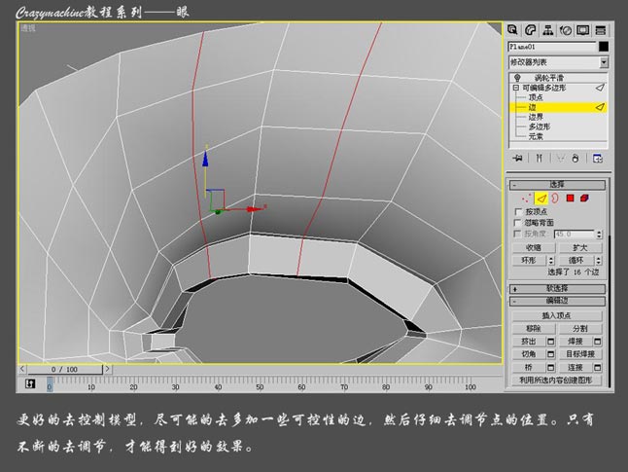The height and width of the screenshot is (472, 628).
Task: Switch to the Hierarchy panel tab
Action: pos(547,29)
